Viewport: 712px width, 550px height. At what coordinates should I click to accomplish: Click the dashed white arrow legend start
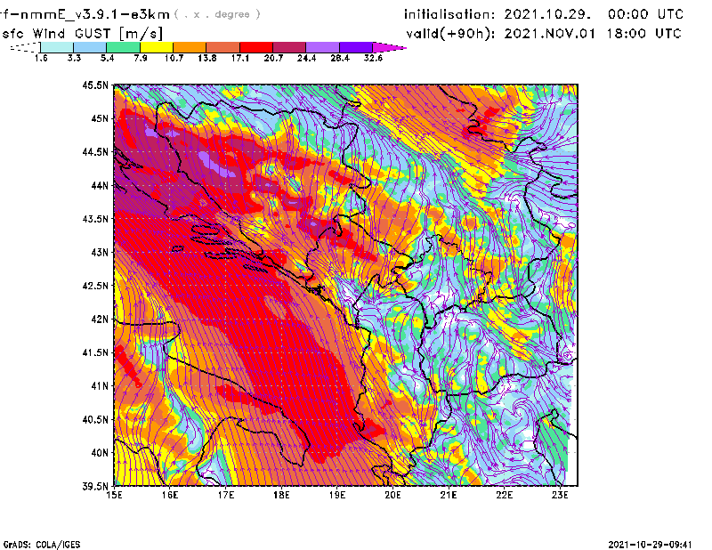tap(25, 47)
